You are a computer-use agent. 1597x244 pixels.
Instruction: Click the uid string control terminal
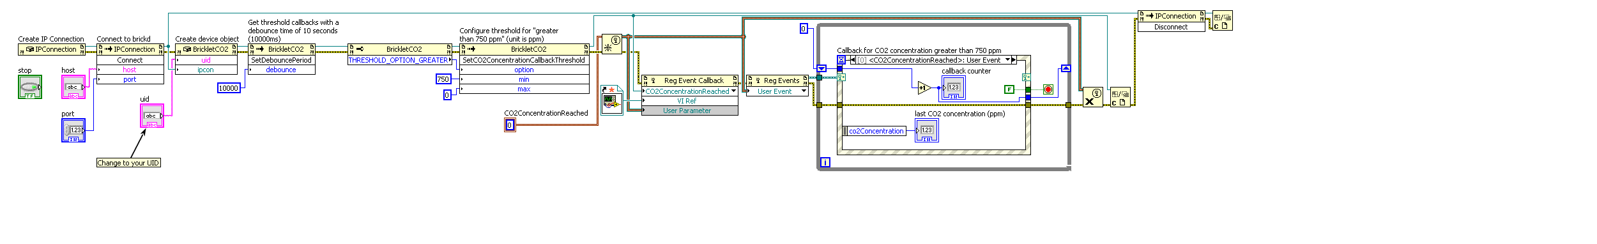(152, 116)
